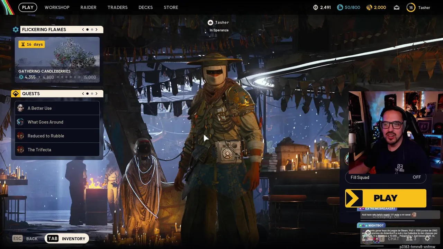This screenshot has height=249, width=443.
Task: Select second page dot in Flickering Flames header
Action: click(92, 30)
